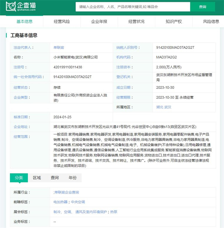Go to the 经营状况 tab
The image size is (224, 228).
(136, 21)
